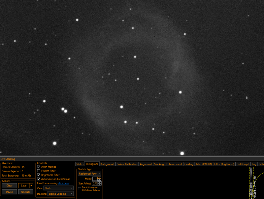
Task: Toggle Auto Save on Clear/Close
Action: click(x=39, y=179)
